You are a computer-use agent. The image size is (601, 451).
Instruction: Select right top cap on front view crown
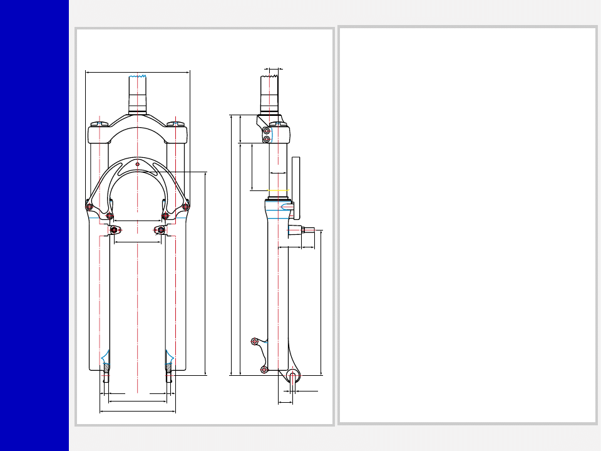pos(177,123)
